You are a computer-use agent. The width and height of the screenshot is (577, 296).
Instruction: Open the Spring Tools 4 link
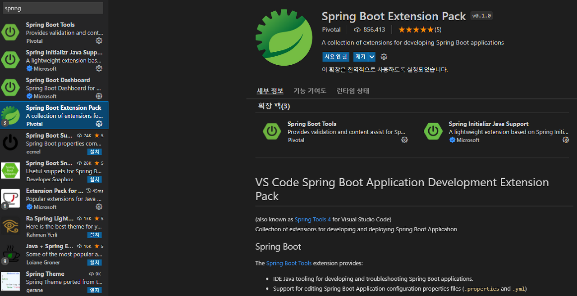pyautogui.click(x=313, y=220)
